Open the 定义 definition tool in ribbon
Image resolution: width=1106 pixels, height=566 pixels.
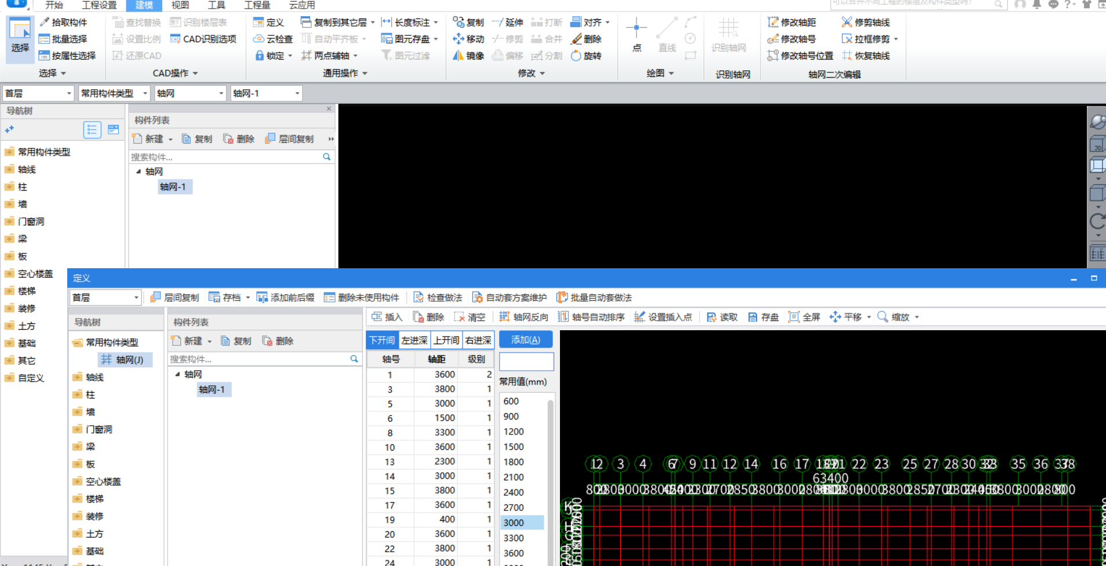point(268,22)
